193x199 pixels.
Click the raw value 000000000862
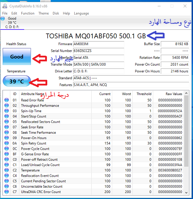[170, 138]
